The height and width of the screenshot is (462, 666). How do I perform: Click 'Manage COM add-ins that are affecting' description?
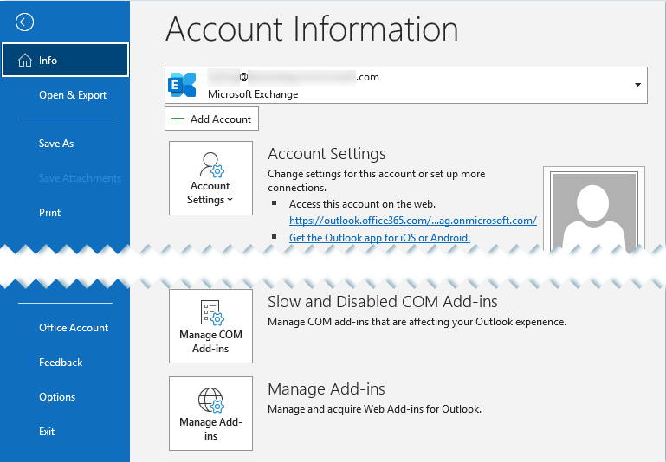[x=417, y=322]
